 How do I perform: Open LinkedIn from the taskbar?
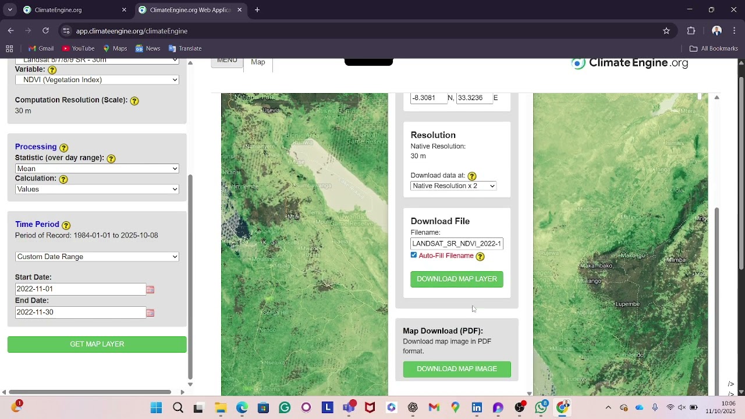pos(477,407)
